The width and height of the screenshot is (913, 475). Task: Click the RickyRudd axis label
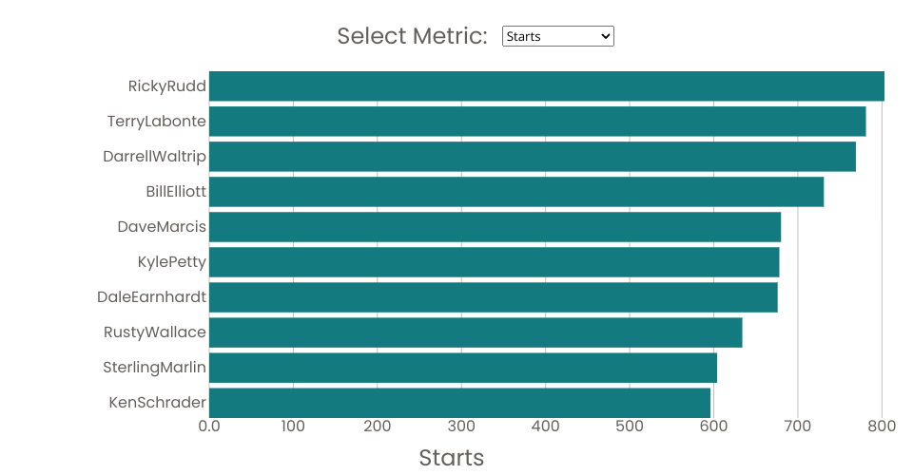(x=167, y=86)
